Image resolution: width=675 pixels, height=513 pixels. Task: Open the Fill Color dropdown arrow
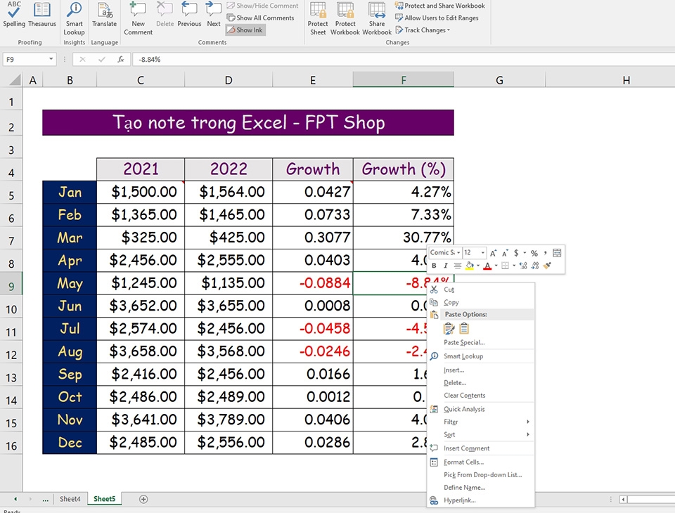478,266
